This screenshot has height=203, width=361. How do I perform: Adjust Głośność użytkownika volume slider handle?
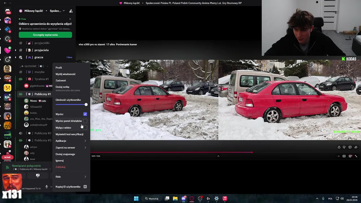pos(86,105)
